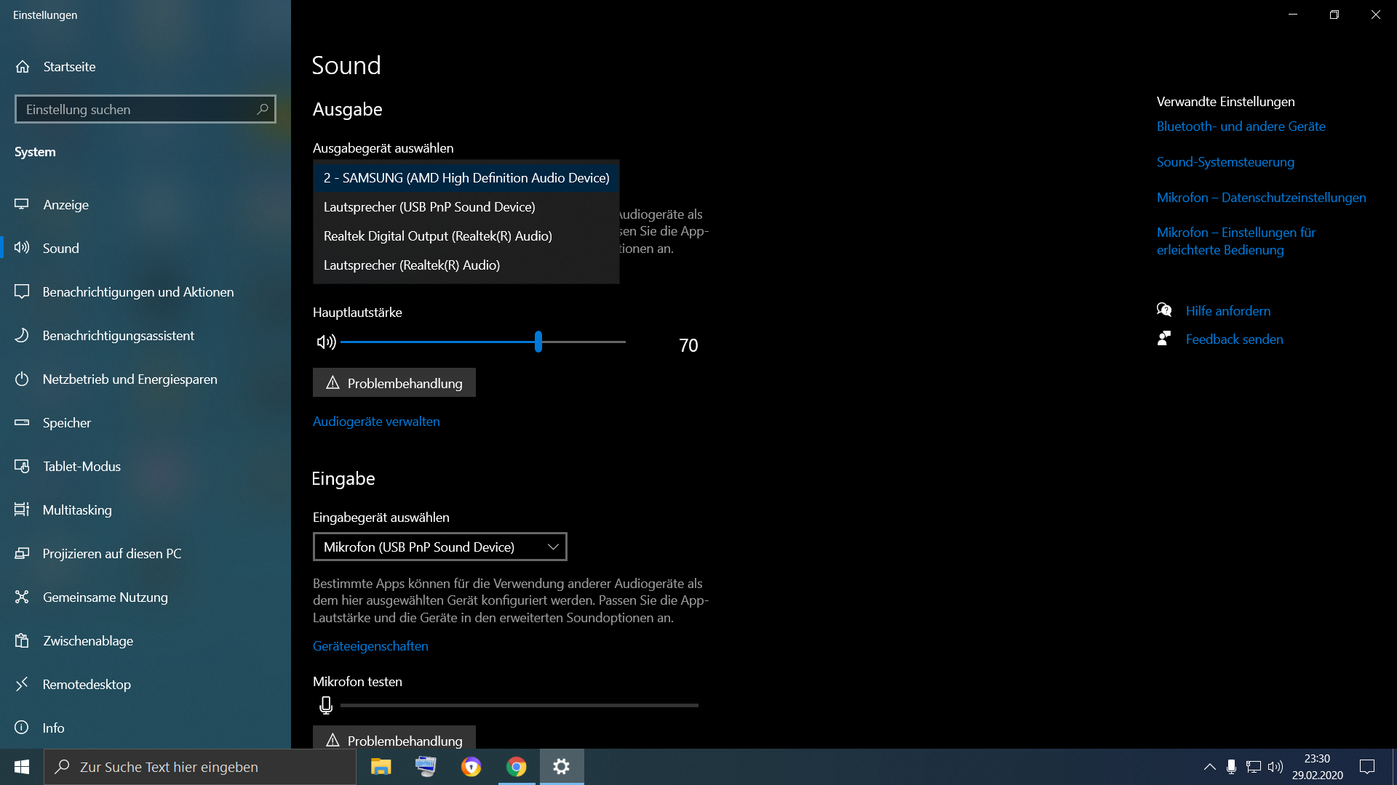Expand the Eingabegerät Mikrofon dropdown
This screenshot has height=785, width=1397.
click(439, 547)
